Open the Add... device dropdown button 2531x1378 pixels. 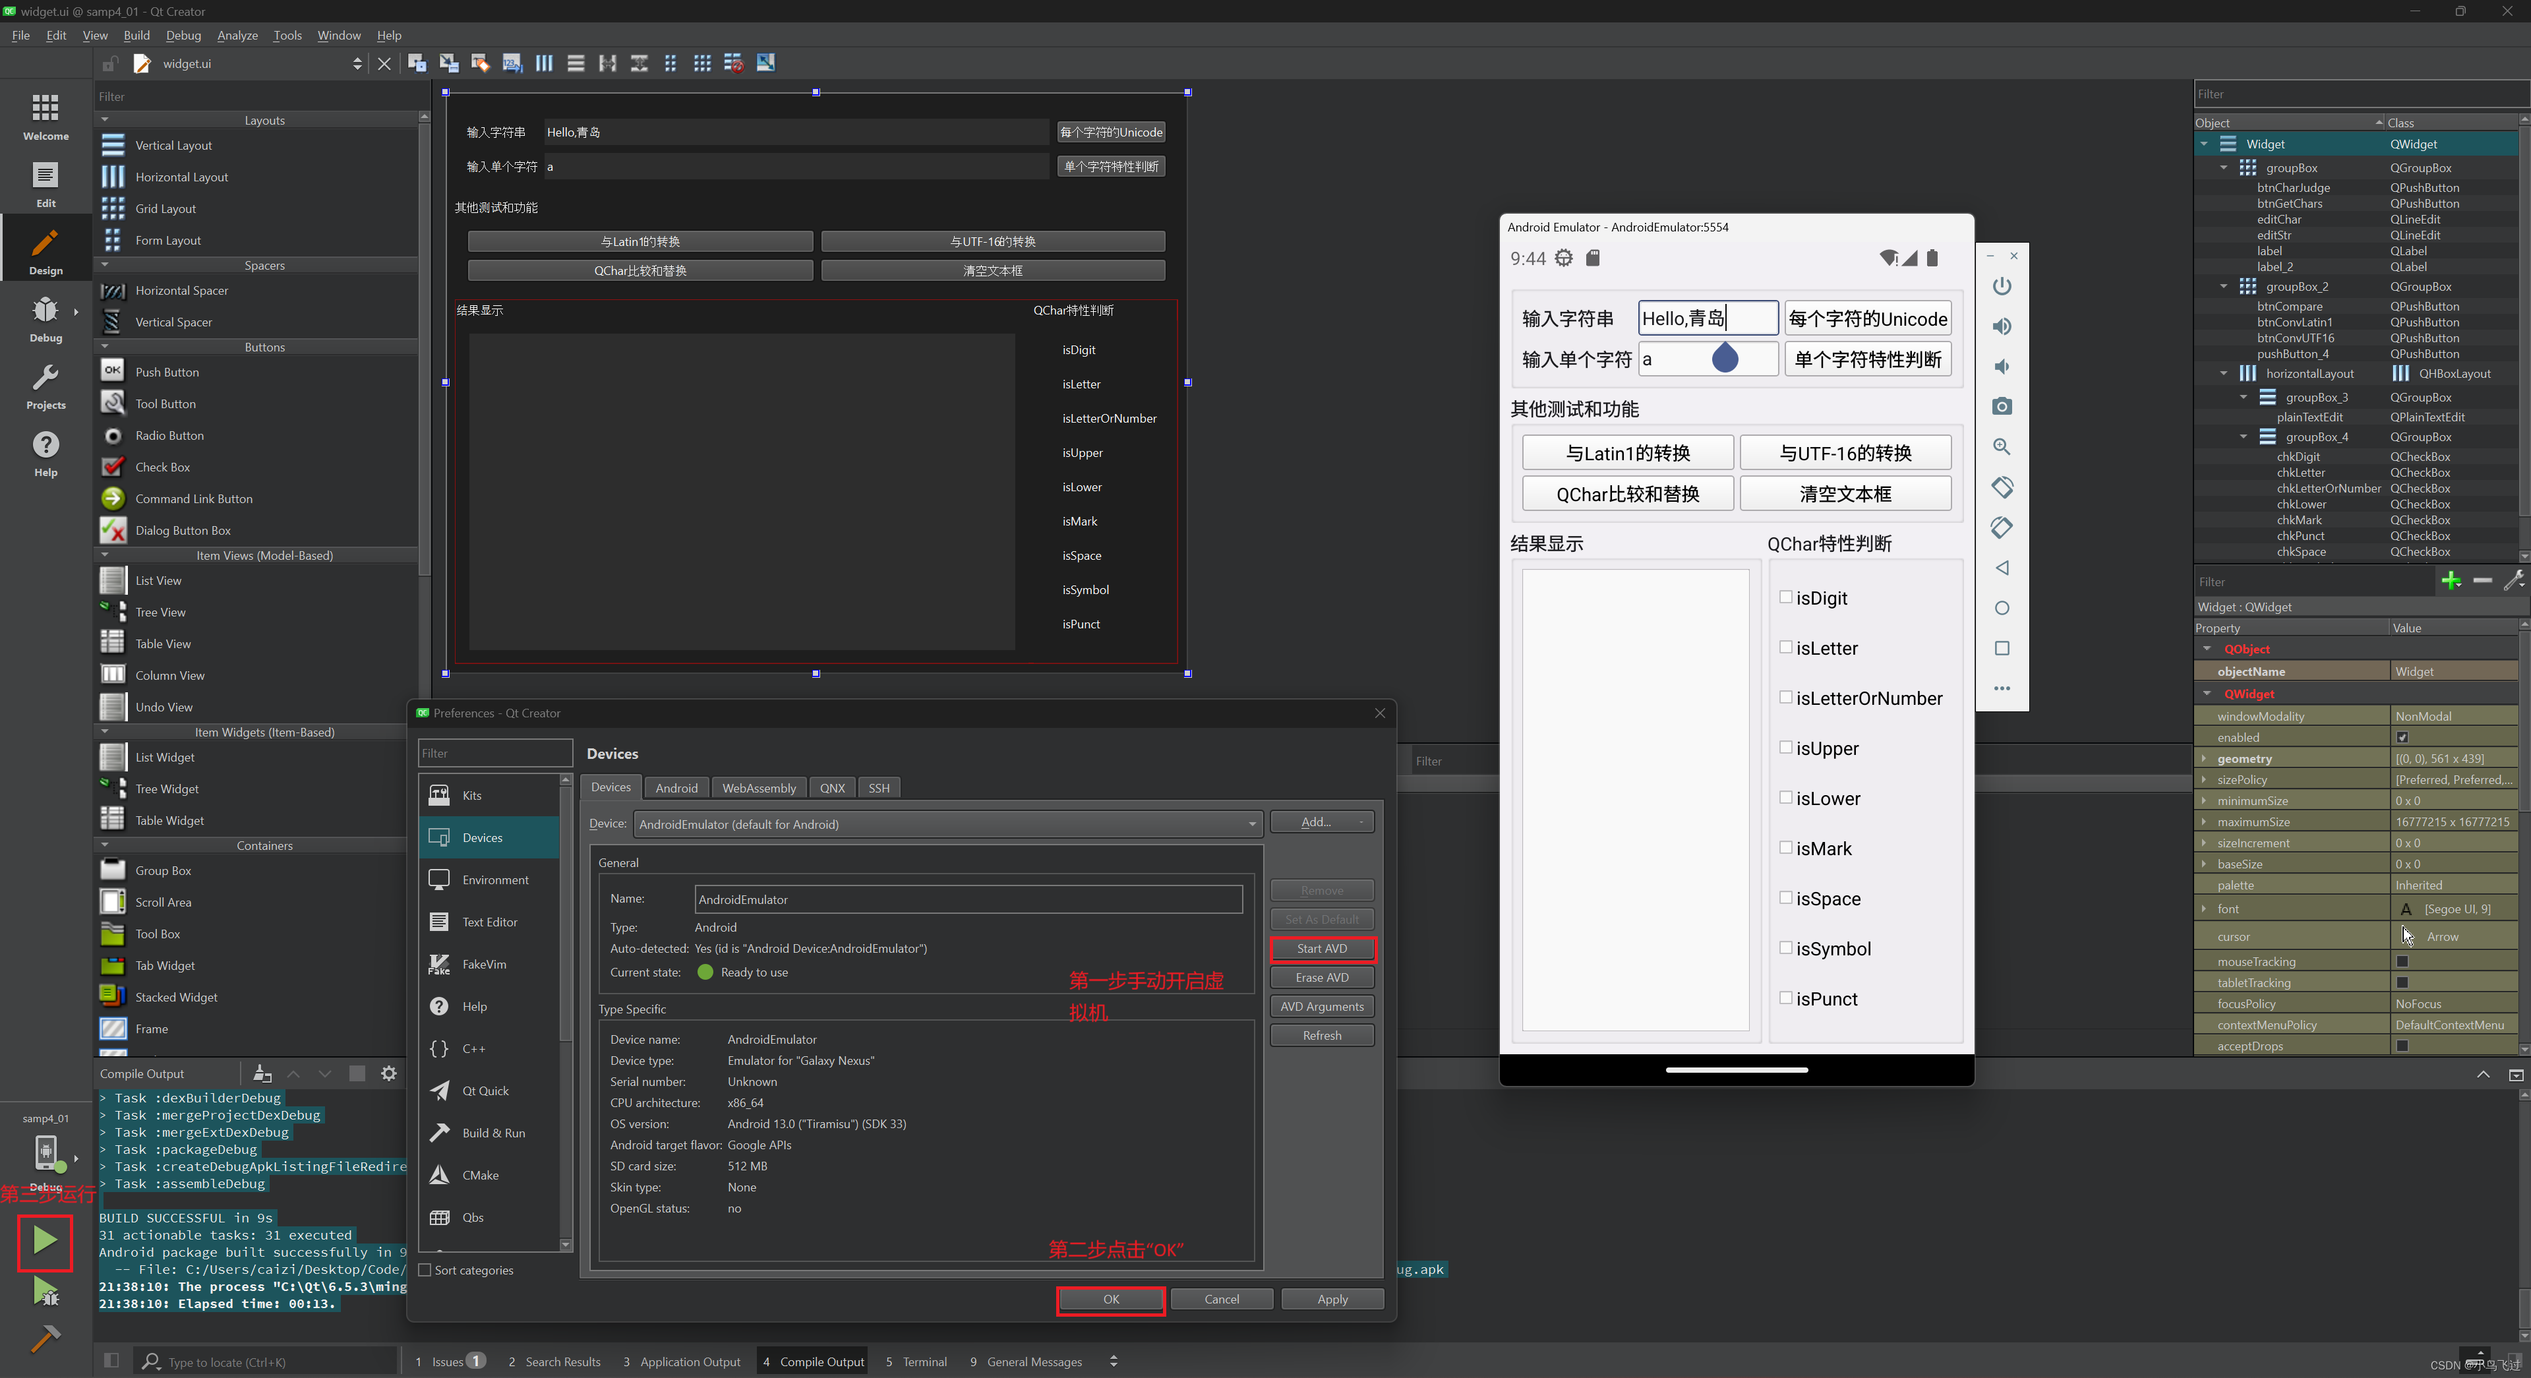pos(1321,822)
